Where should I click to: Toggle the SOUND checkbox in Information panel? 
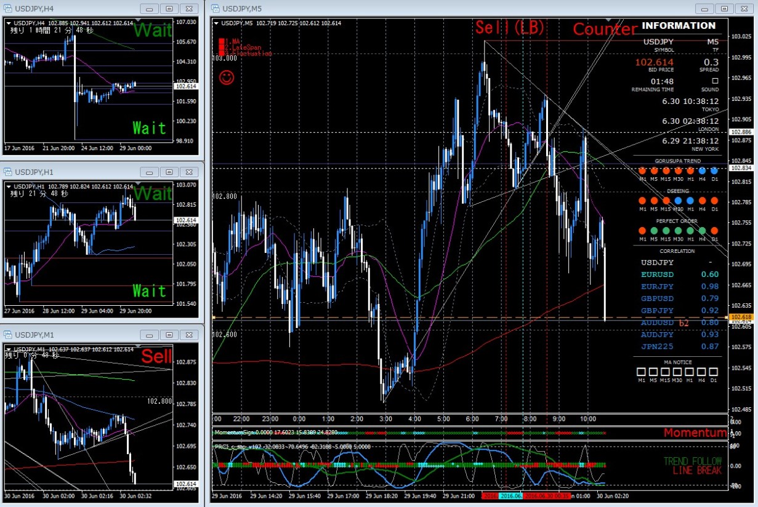click(x=715, y=81)
